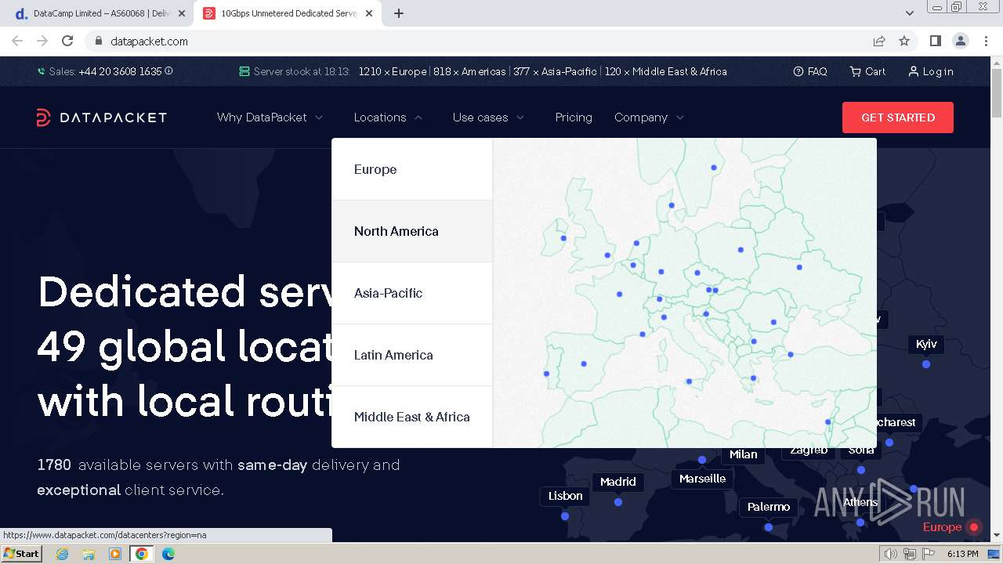The height and width of the screenshot is (564, 1003).
Task: Select Asia-Pacific in Locations menu
Action: (412, 293)
